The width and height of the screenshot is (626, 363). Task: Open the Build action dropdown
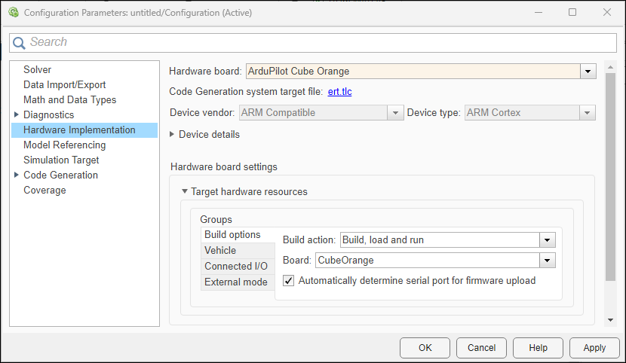pos(547,240)
